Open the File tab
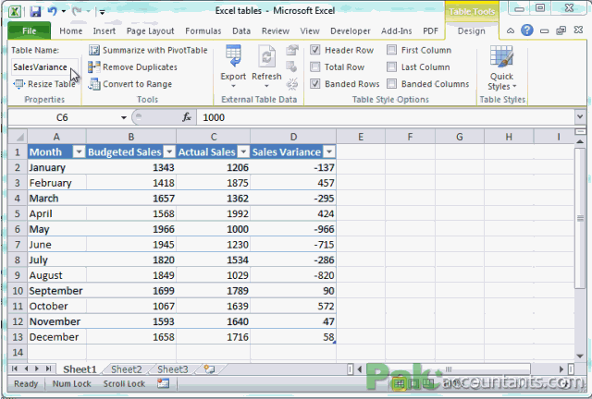The height and width of the screenshot is (399, 592). click(29, 30)
